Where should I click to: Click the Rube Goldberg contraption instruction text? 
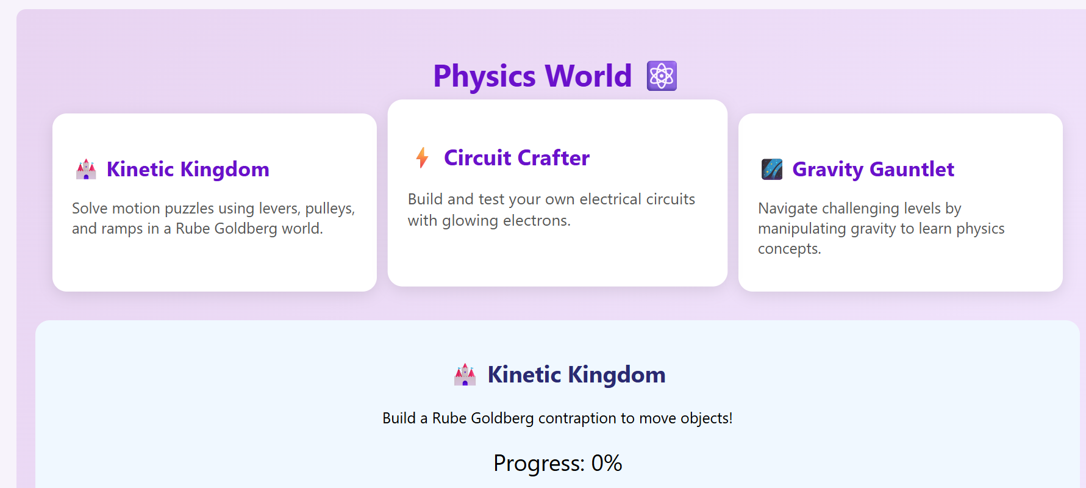(557, 418)
